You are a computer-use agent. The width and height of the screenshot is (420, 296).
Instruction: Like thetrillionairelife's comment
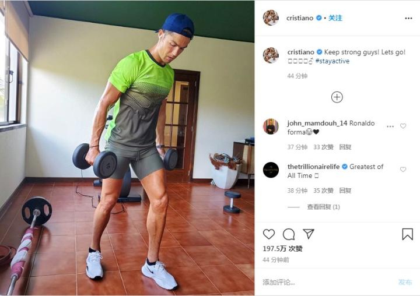[403, 170]
